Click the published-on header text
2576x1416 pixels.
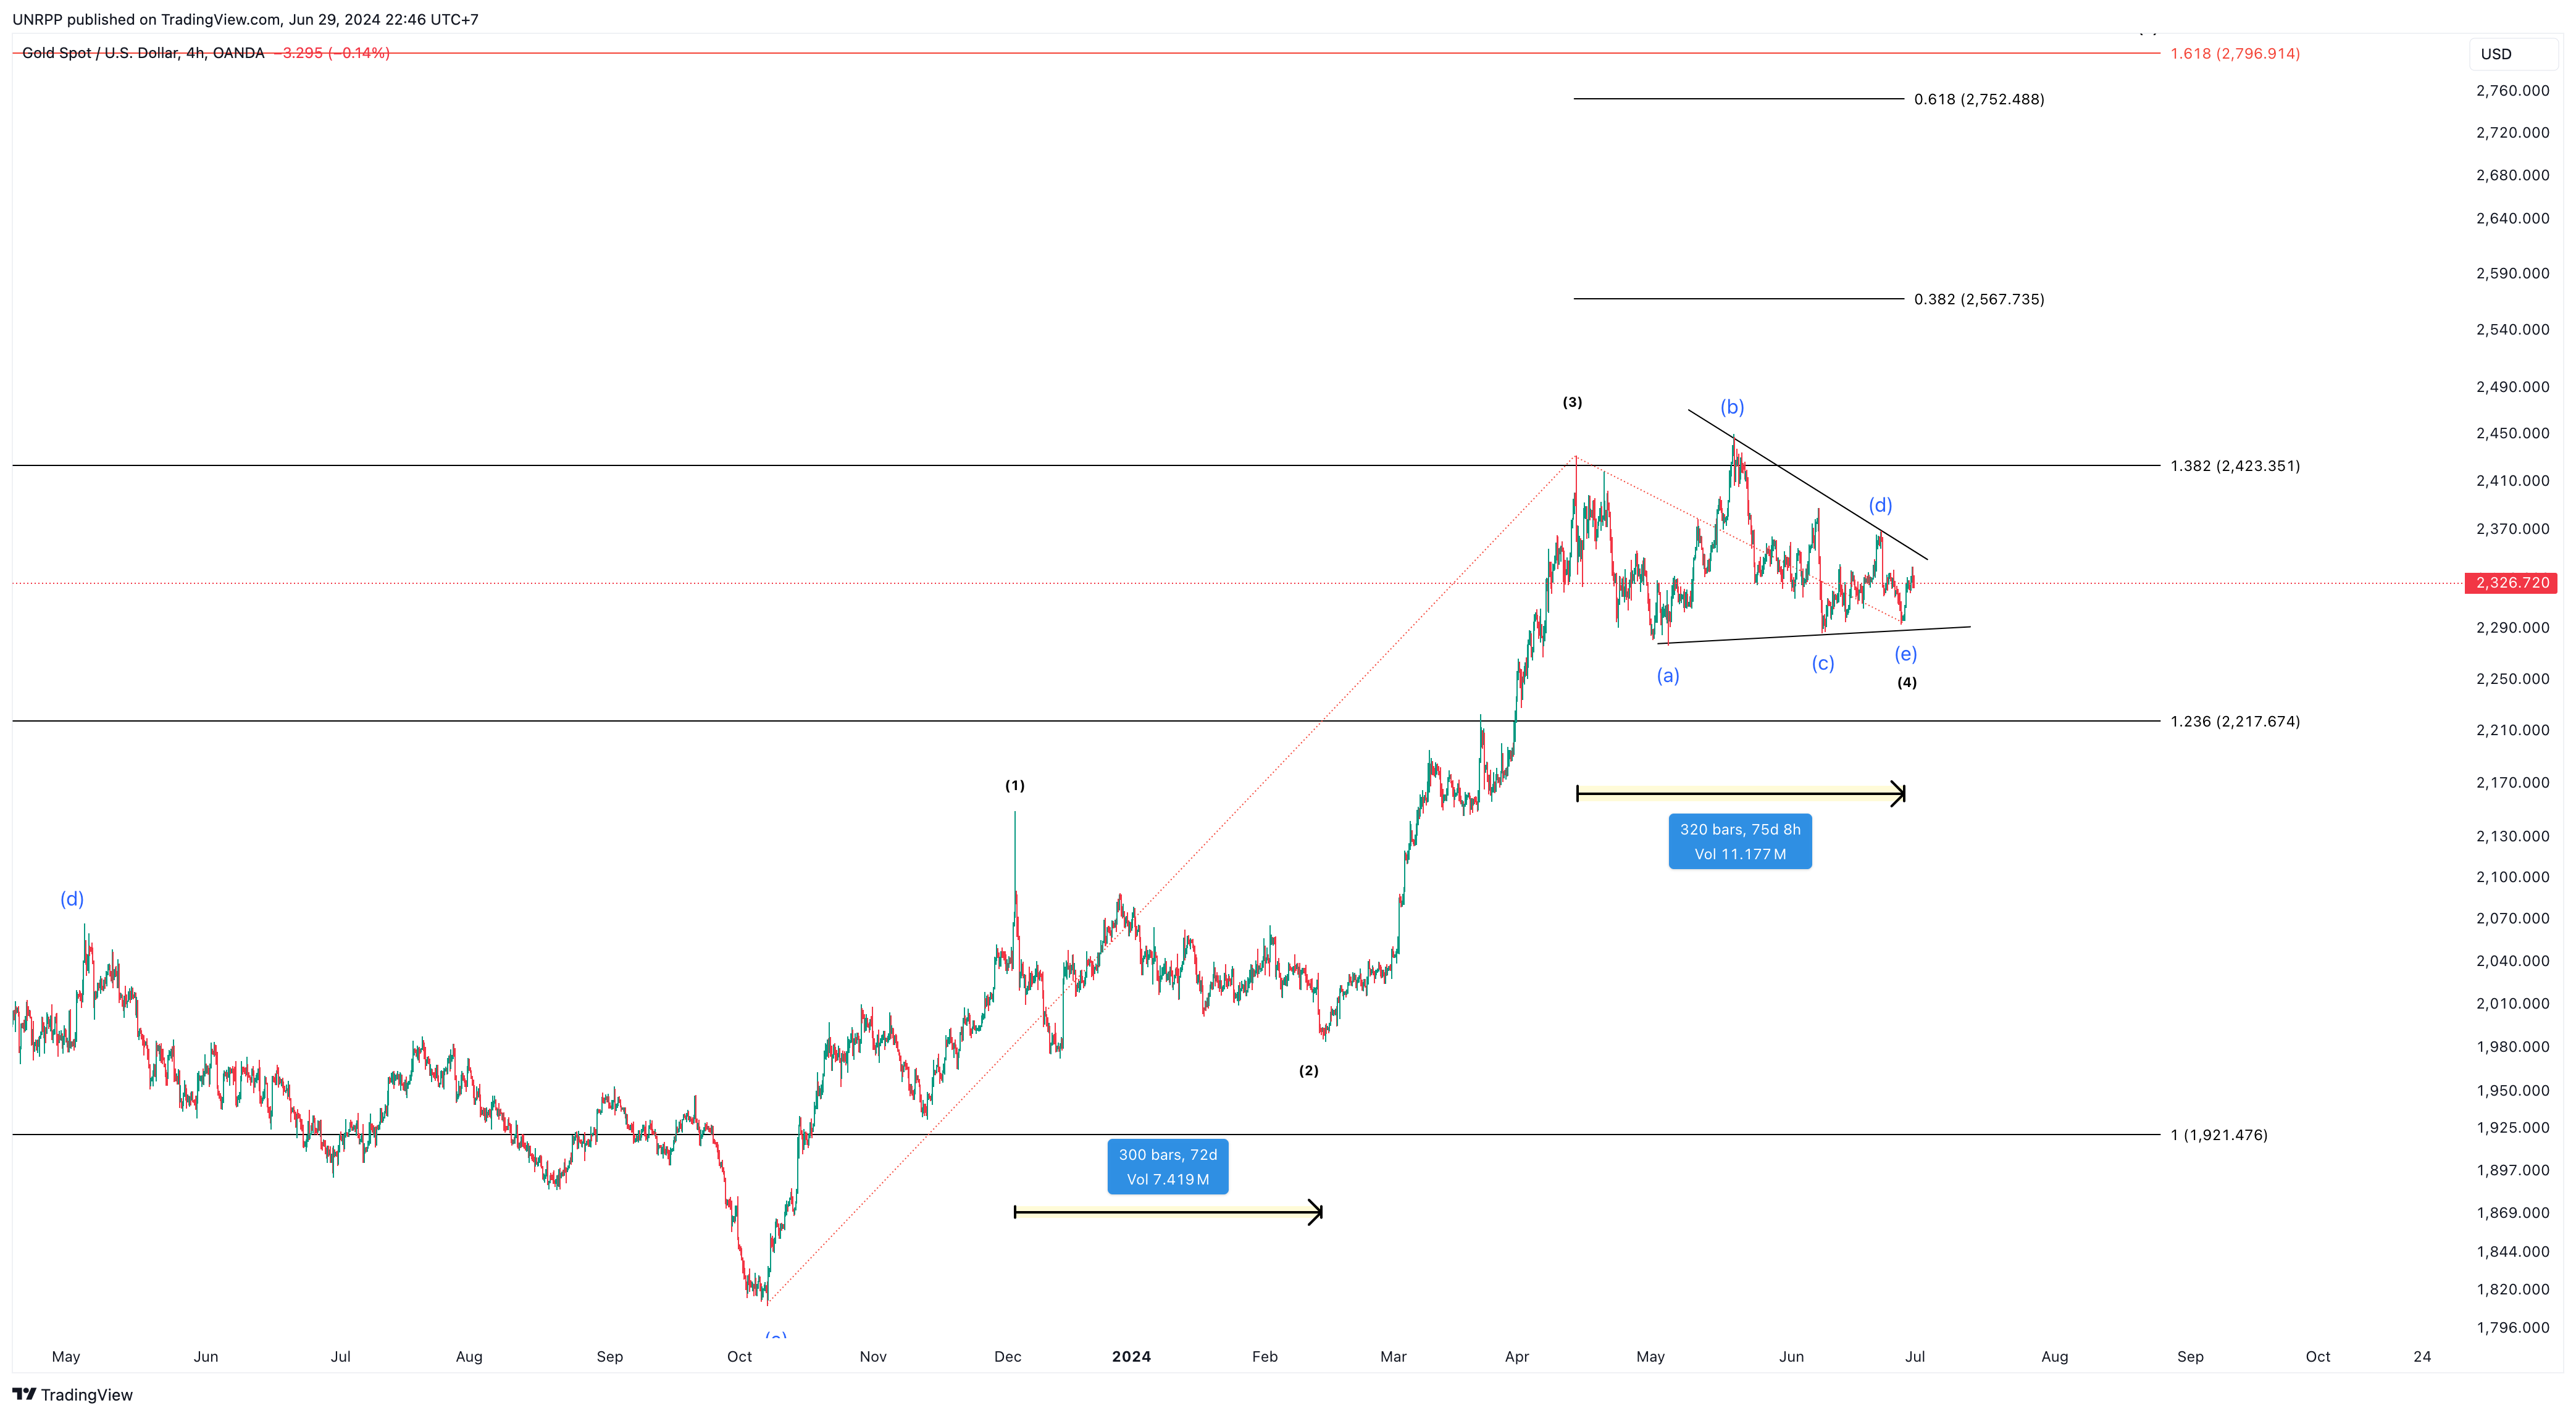(x=245, y=19)
